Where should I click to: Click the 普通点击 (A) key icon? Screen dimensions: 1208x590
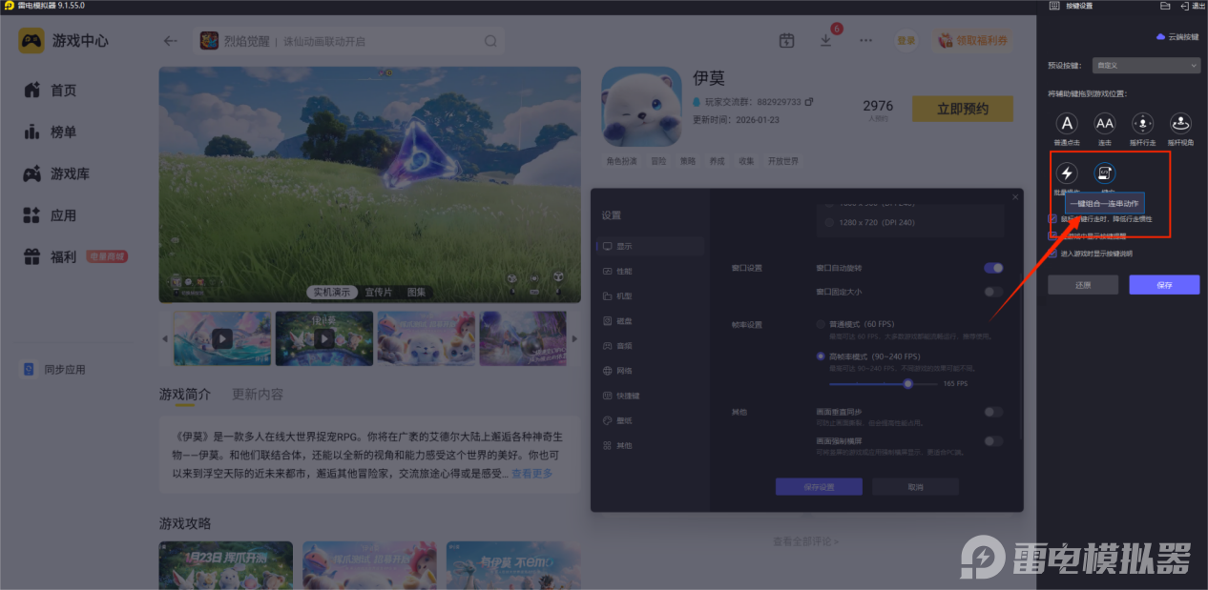point(1068,123)
